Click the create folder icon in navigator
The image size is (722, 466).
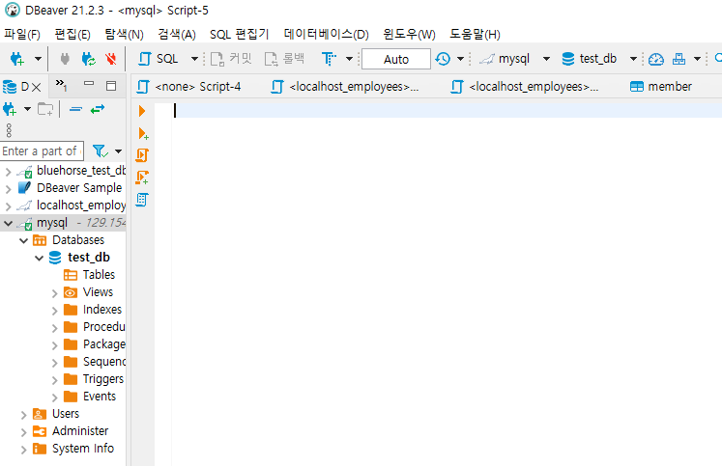pos(45,109)
